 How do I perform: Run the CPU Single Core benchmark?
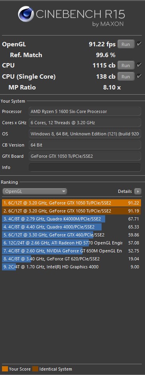click(x=126, y=77)
